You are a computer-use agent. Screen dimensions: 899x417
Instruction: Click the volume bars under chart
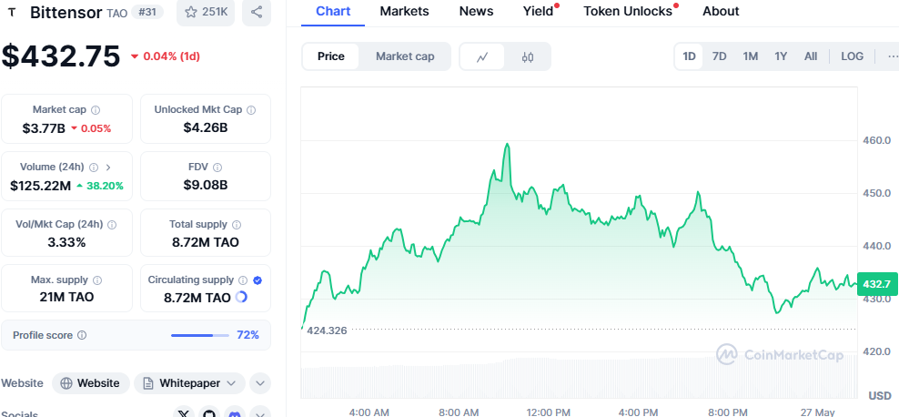point(579,378)
